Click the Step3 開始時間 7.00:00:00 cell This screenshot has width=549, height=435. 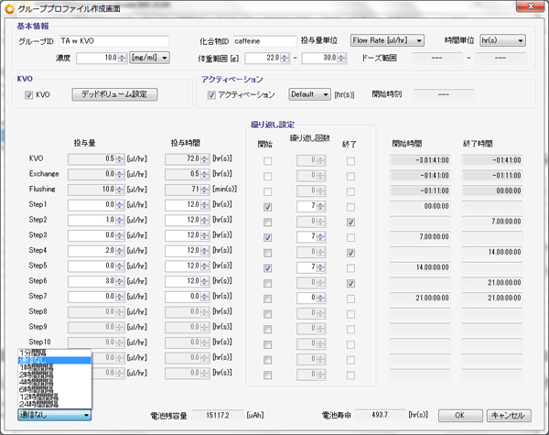[420, 237]
